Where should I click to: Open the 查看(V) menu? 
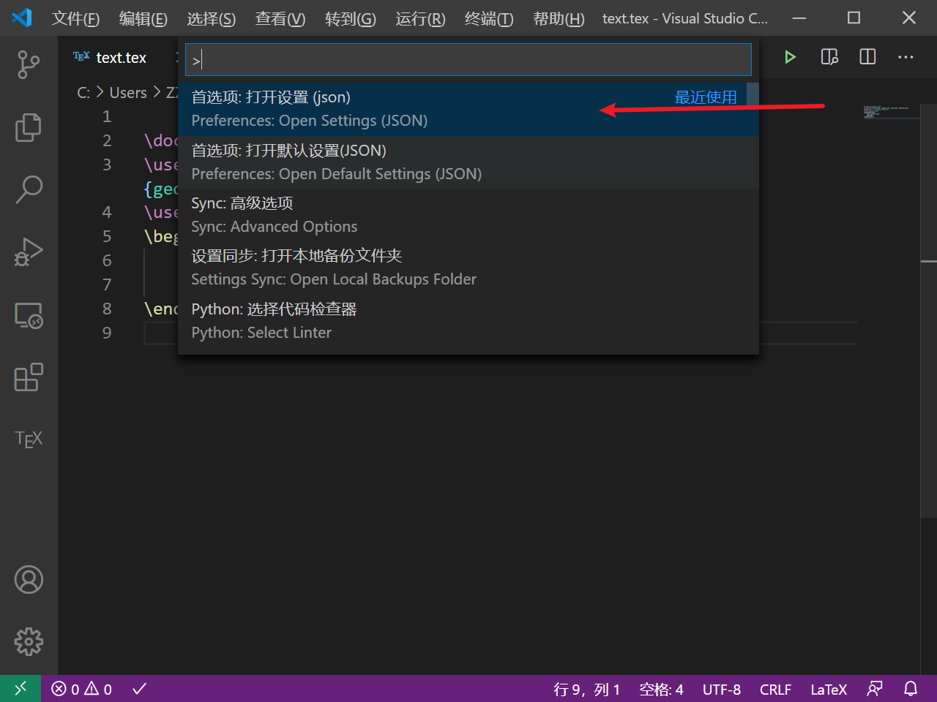coord(280,18)
